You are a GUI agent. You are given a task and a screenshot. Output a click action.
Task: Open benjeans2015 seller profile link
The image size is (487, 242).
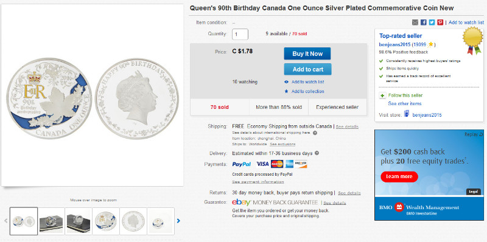point(394,44)
